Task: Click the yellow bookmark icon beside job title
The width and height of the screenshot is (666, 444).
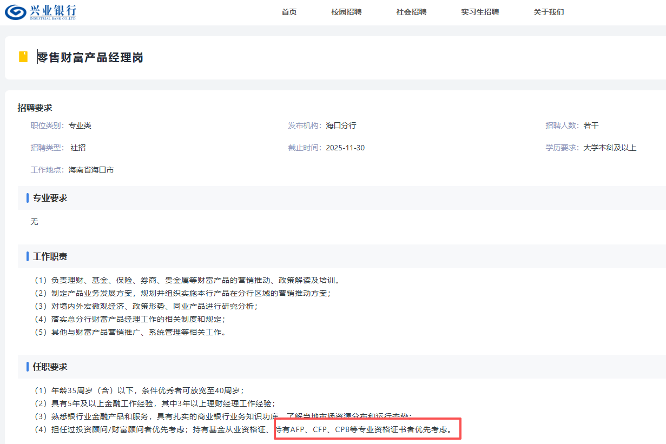Action: pos(23,57)
